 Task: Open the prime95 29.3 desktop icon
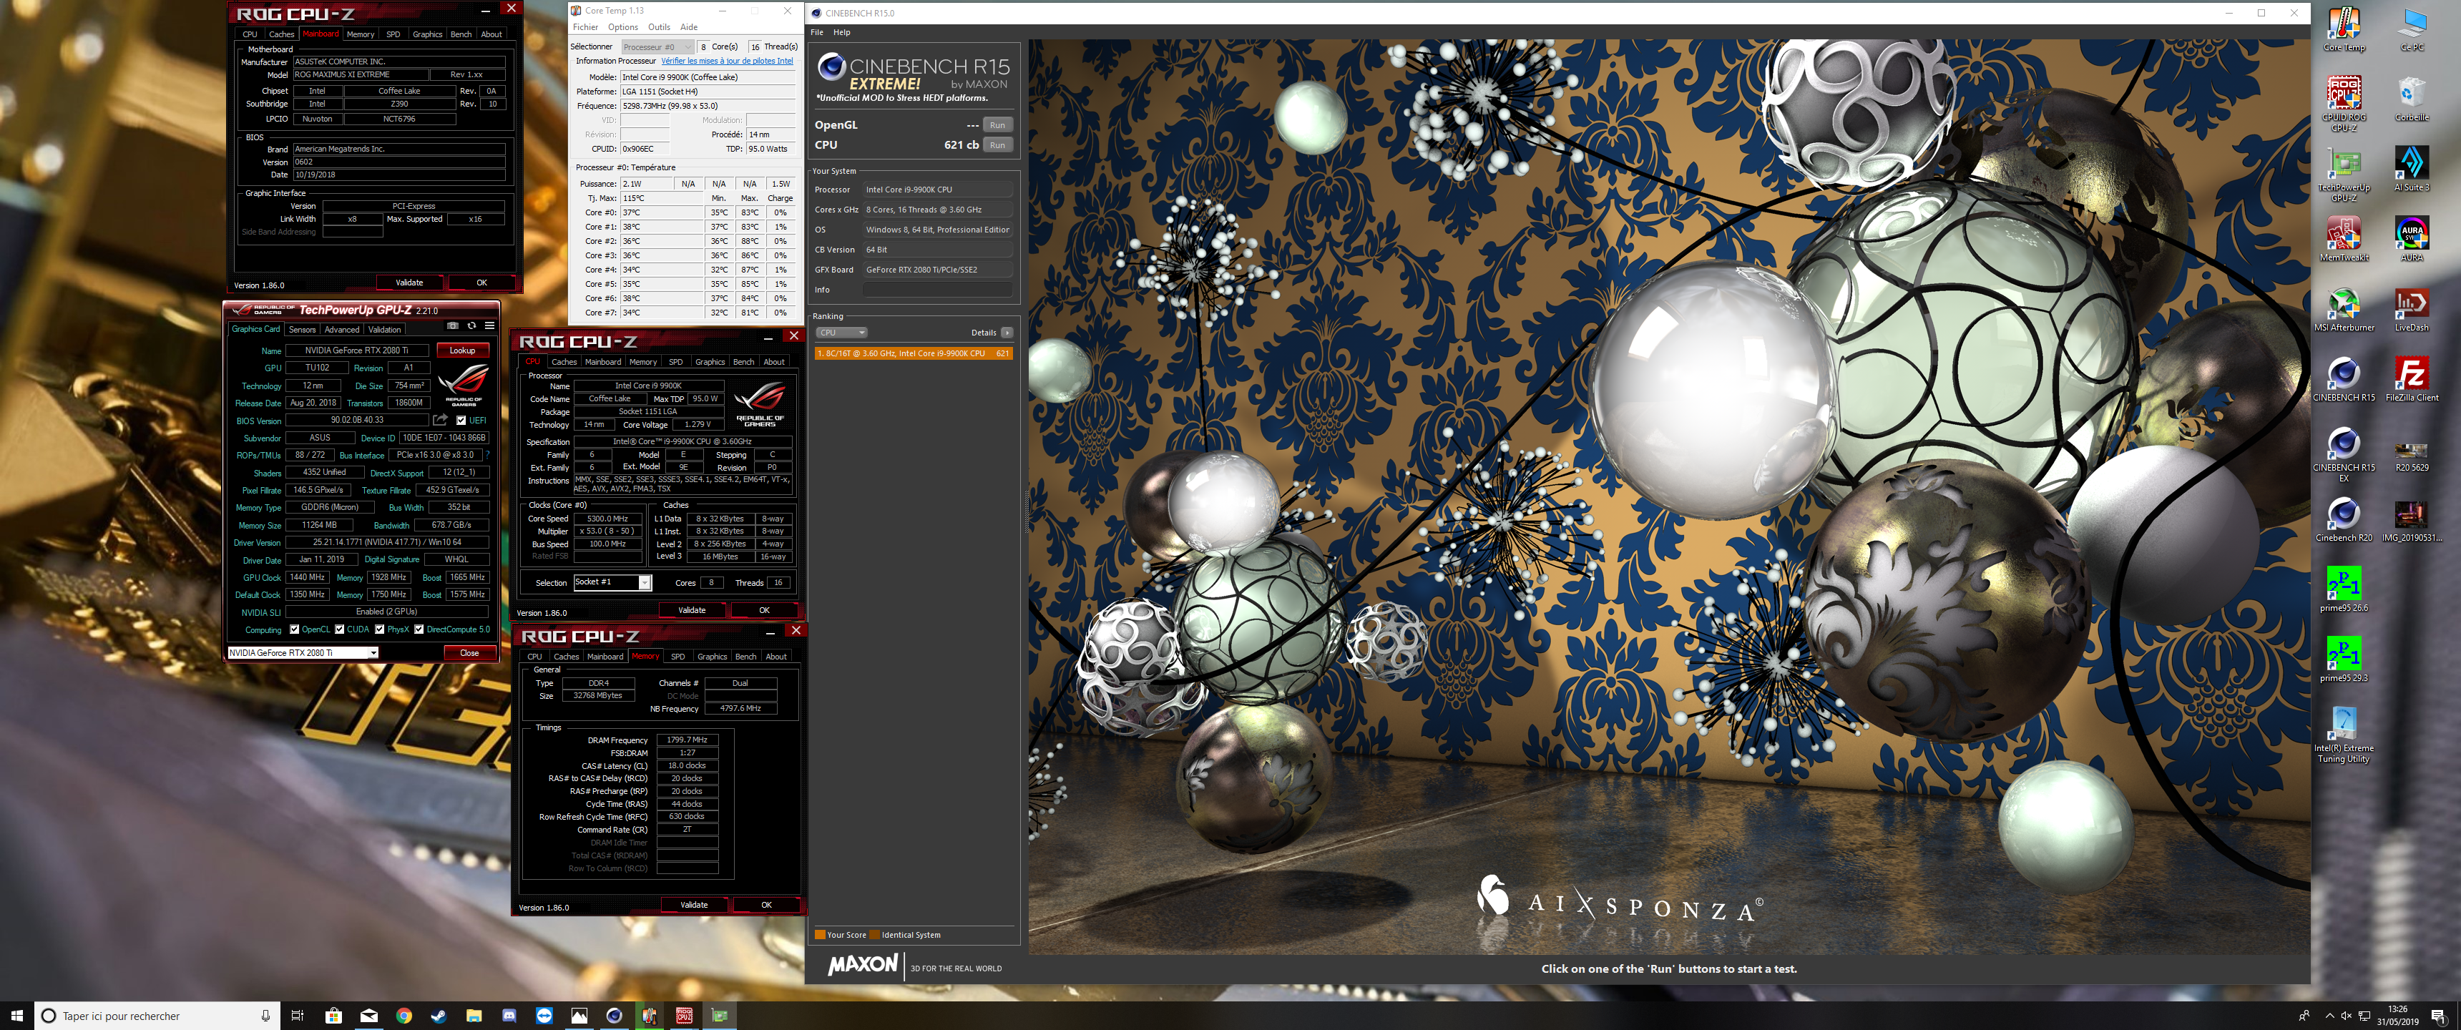pos(2344,659)
